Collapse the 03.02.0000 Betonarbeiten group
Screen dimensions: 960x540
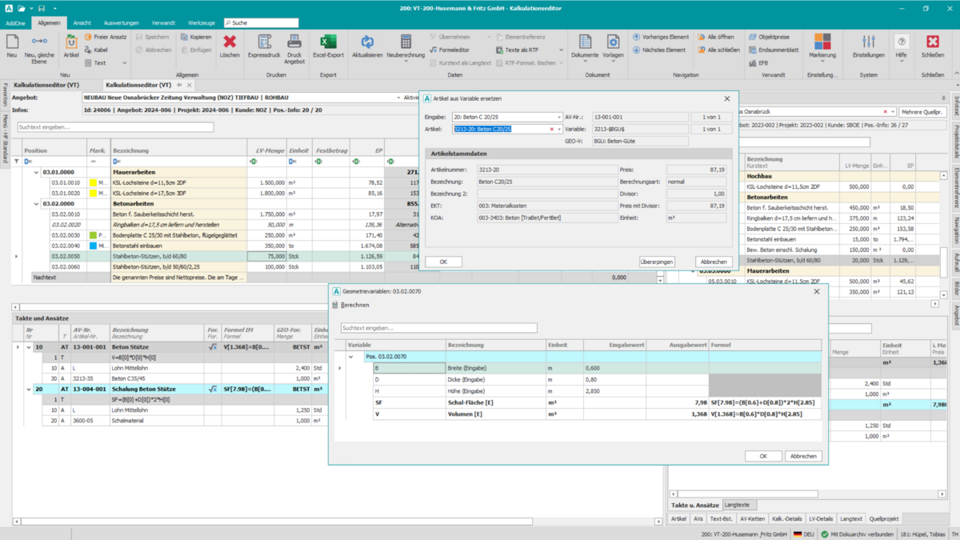click(36, 203)
